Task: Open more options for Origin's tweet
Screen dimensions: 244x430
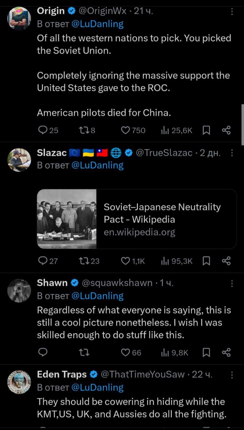Action: 232,11
